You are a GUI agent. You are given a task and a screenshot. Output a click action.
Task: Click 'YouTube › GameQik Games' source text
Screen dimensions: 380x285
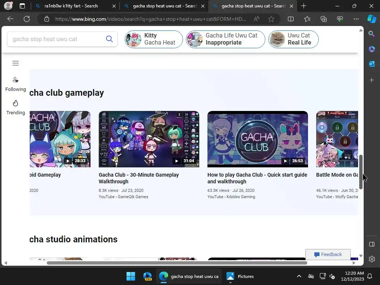123,197
